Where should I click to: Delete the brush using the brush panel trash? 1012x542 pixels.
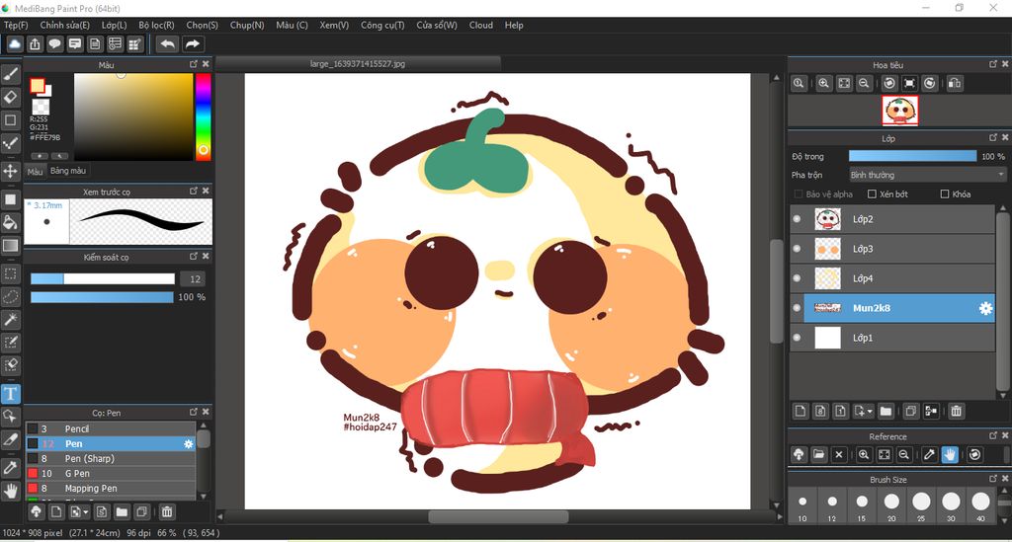pyautogui.click(x=166, y=511)
